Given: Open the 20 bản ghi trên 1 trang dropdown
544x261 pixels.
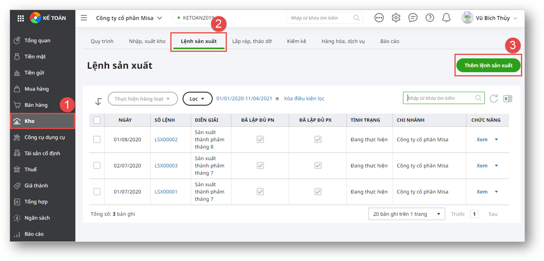Looking at the screenshot, I should (x=407, y=214).
